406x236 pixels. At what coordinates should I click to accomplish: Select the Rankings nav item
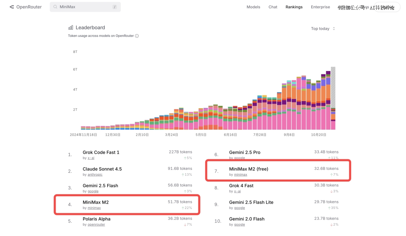tap(294, 7)
